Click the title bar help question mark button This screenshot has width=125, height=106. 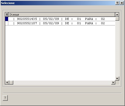point(117,3)
